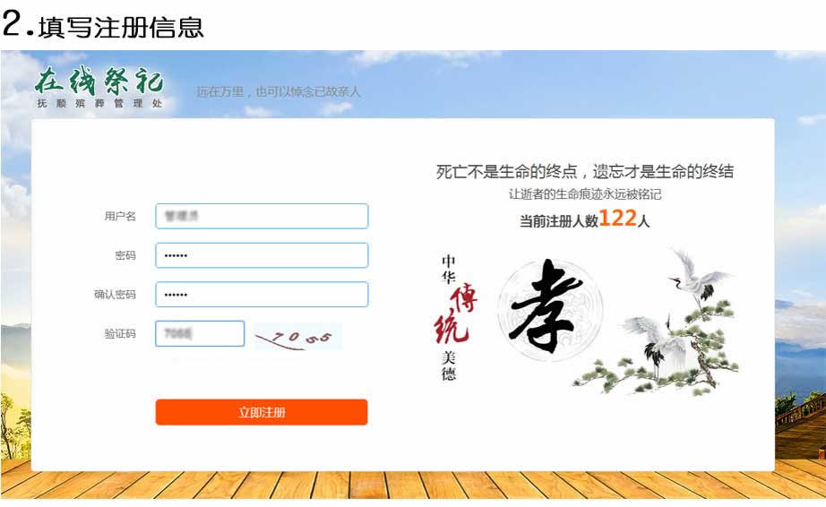The height and width of the screenshot is (507, 826).
Task: Click the 验证码 label
Action: [120, 333]
